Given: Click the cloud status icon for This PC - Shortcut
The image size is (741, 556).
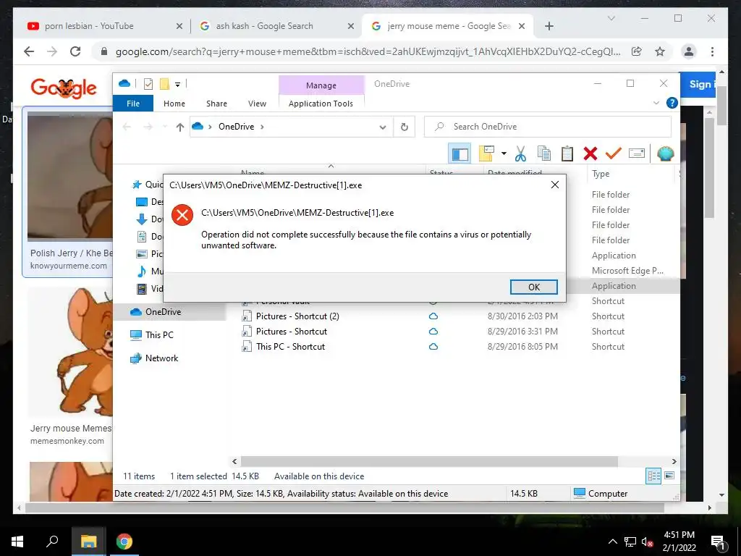Looking at the screenshot, I should tap(433, 347).
